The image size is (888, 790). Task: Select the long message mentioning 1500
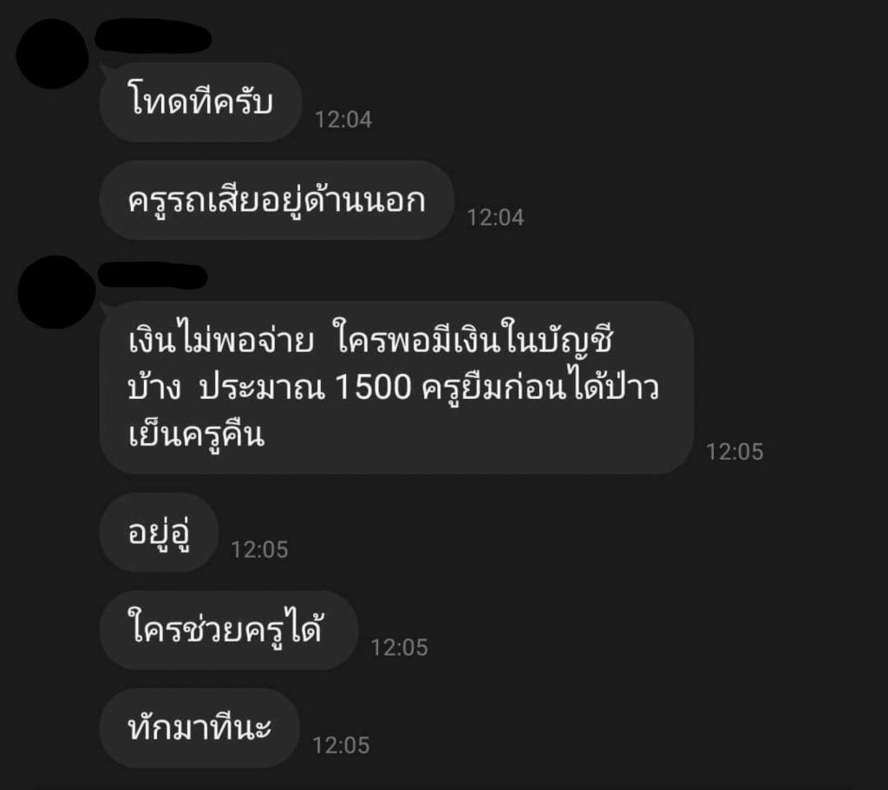pos(396,388)
